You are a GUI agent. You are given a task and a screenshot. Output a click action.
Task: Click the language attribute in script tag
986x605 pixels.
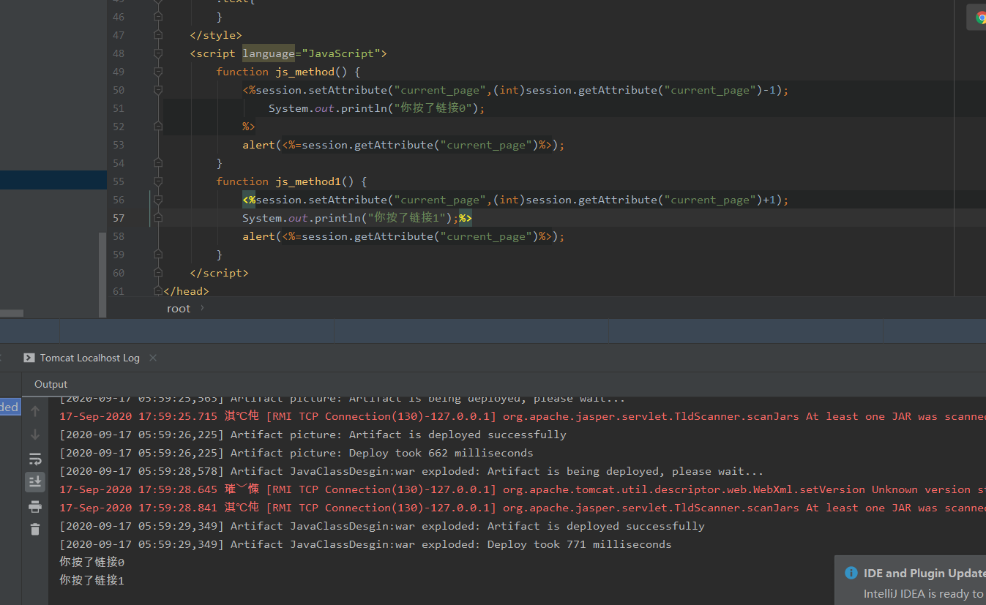(x=268, y=53)
